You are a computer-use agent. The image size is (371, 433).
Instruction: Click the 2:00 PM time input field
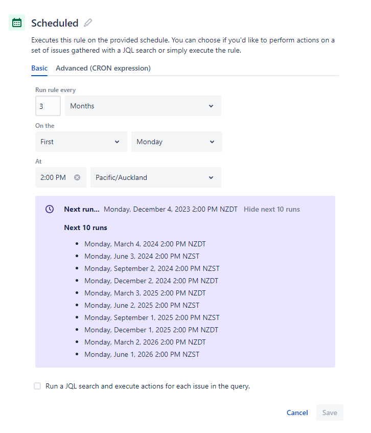pyautogui.click(x=54, y=177)
